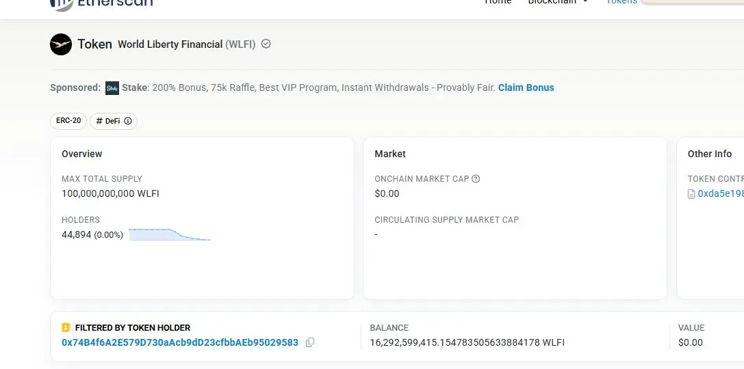Click the Onchain Market Cap help icon
Viewport: 744px width, 369px height.
coord(476,178)
